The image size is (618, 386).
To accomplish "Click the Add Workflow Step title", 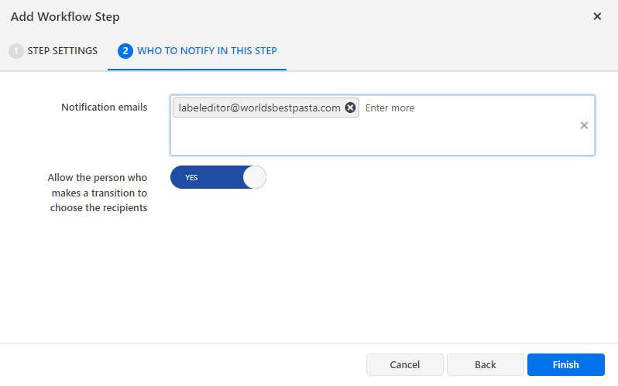I will coord(65,16).
